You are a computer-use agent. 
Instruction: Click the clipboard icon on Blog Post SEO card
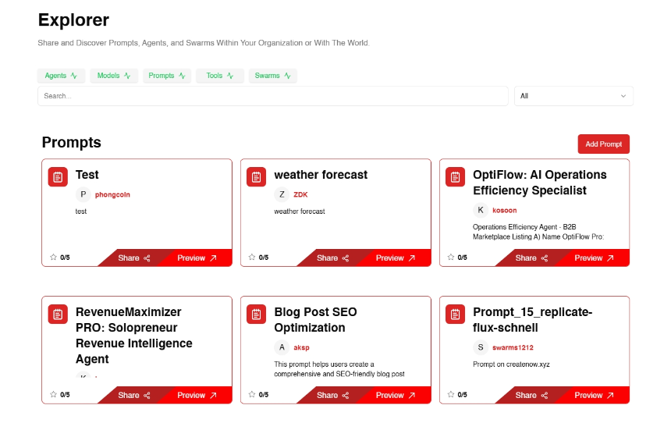click(257, 315)
